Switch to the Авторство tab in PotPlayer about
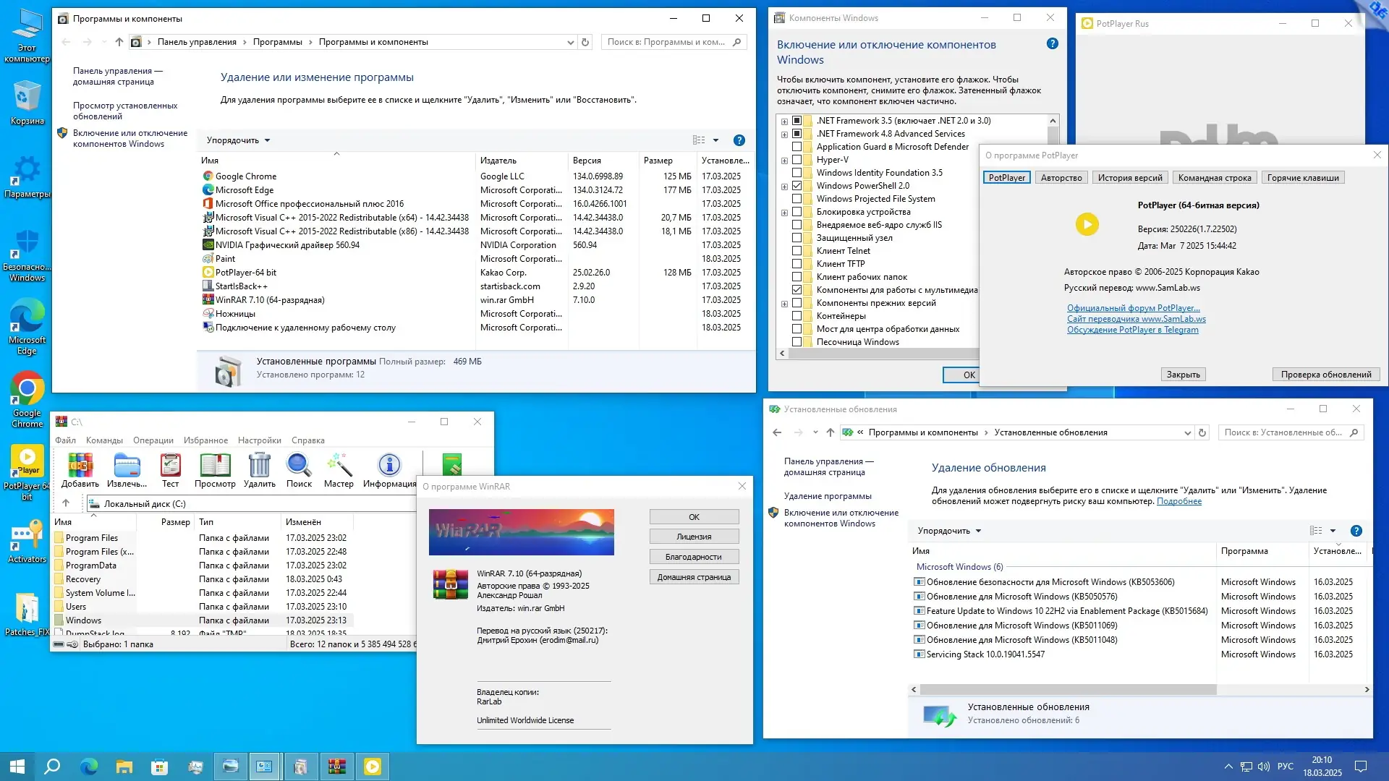 point(1061,177)
